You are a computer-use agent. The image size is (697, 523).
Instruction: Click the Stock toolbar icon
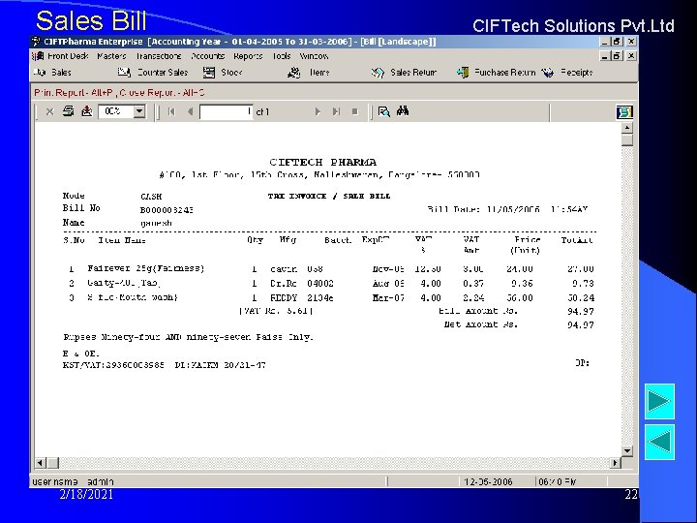click(x=209, y=72)
